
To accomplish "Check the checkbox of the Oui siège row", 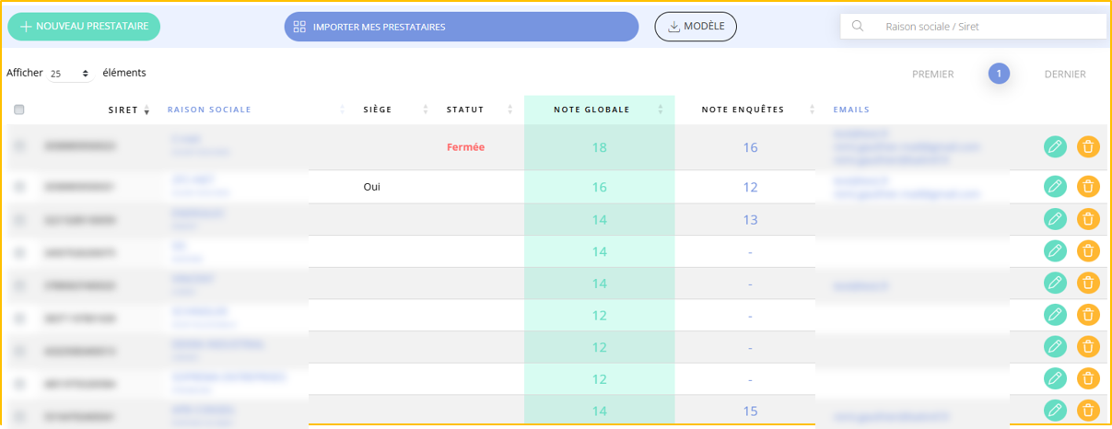I will coord(19,187).
